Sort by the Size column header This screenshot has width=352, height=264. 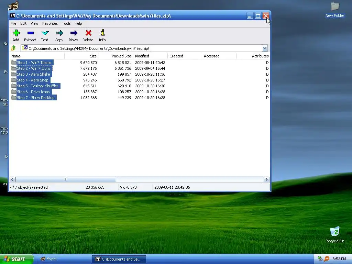(82, 56)
